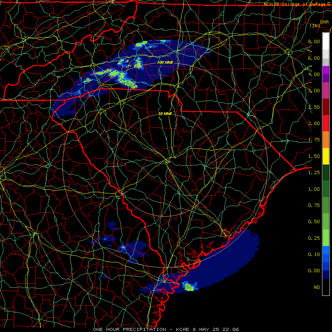Image resolution: width=332 pixels, height=332 pixels.
Task: Click the 1.75 legend value
Action: click(314, 140)
